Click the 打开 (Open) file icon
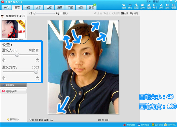 click(x=124, y=6)
